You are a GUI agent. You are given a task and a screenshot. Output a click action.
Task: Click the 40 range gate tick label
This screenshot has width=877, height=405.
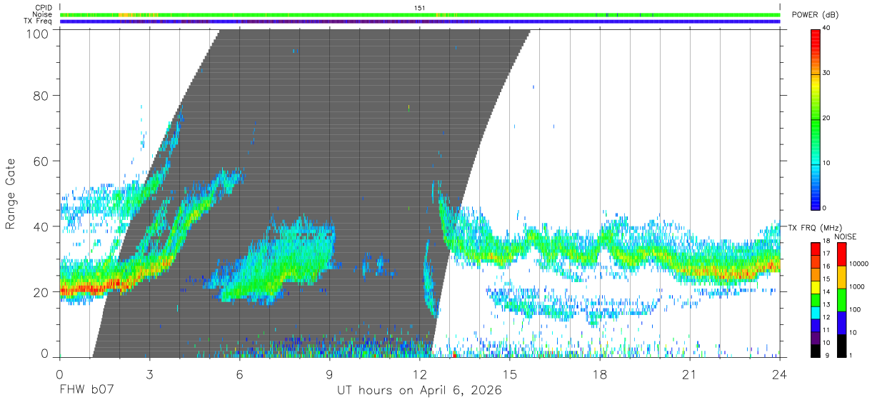(x=41, y=226)
